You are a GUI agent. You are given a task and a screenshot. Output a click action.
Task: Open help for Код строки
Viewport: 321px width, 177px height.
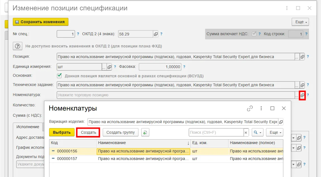pyautogui.click(x=306, y=34)
